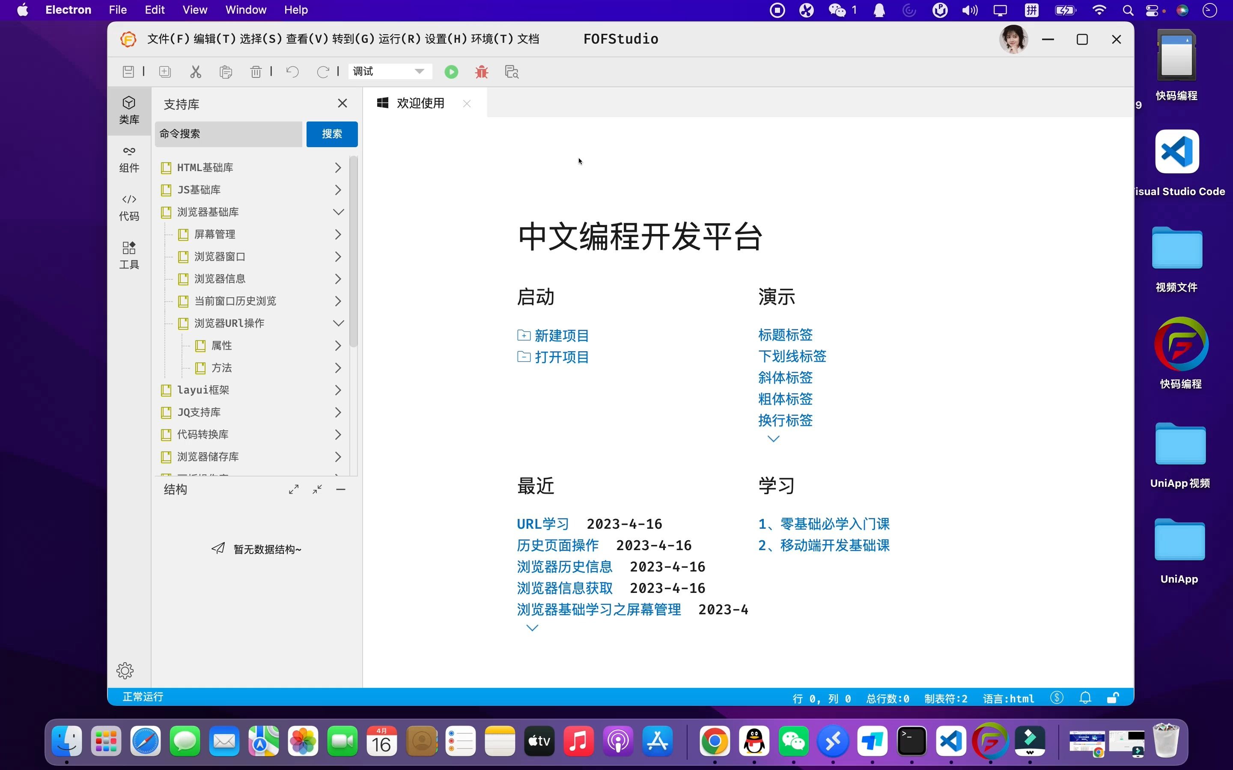This screenshot has width=1233, height=770.
Task: Expand the 屏幕管理 tree node
Action: (338, 234)
